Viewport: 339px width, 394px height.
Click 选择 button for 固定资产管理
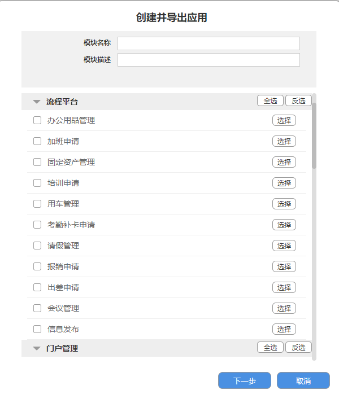click(x=284, y=162)
